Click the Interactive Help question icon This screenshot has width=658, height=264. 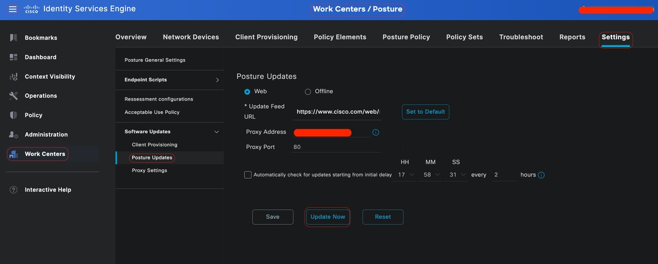point(14,190)
